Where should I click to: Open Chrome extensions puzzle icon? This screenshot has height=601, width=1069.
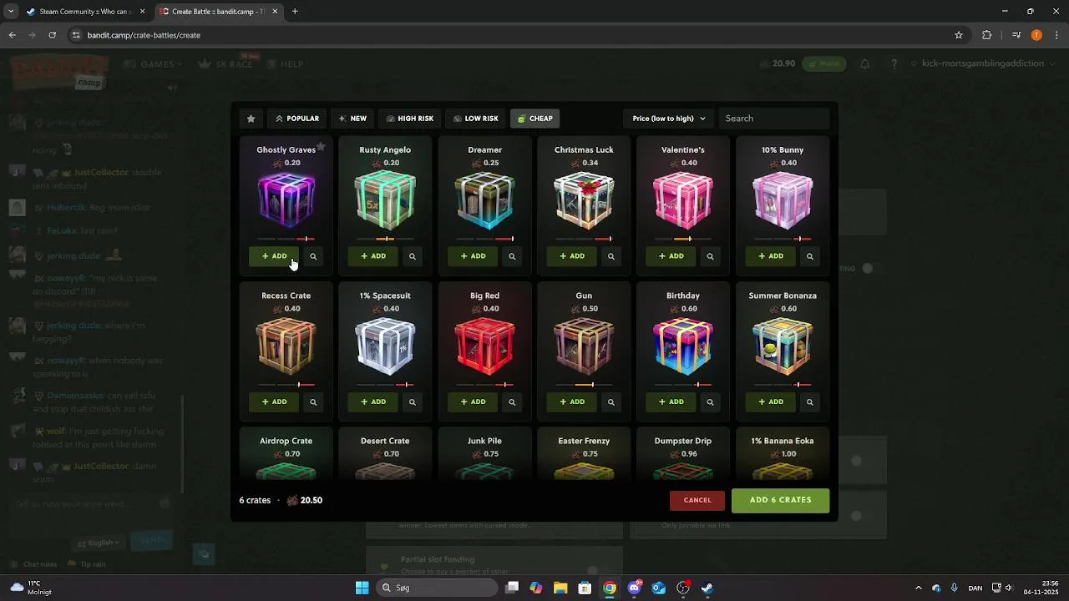(987, 35)
